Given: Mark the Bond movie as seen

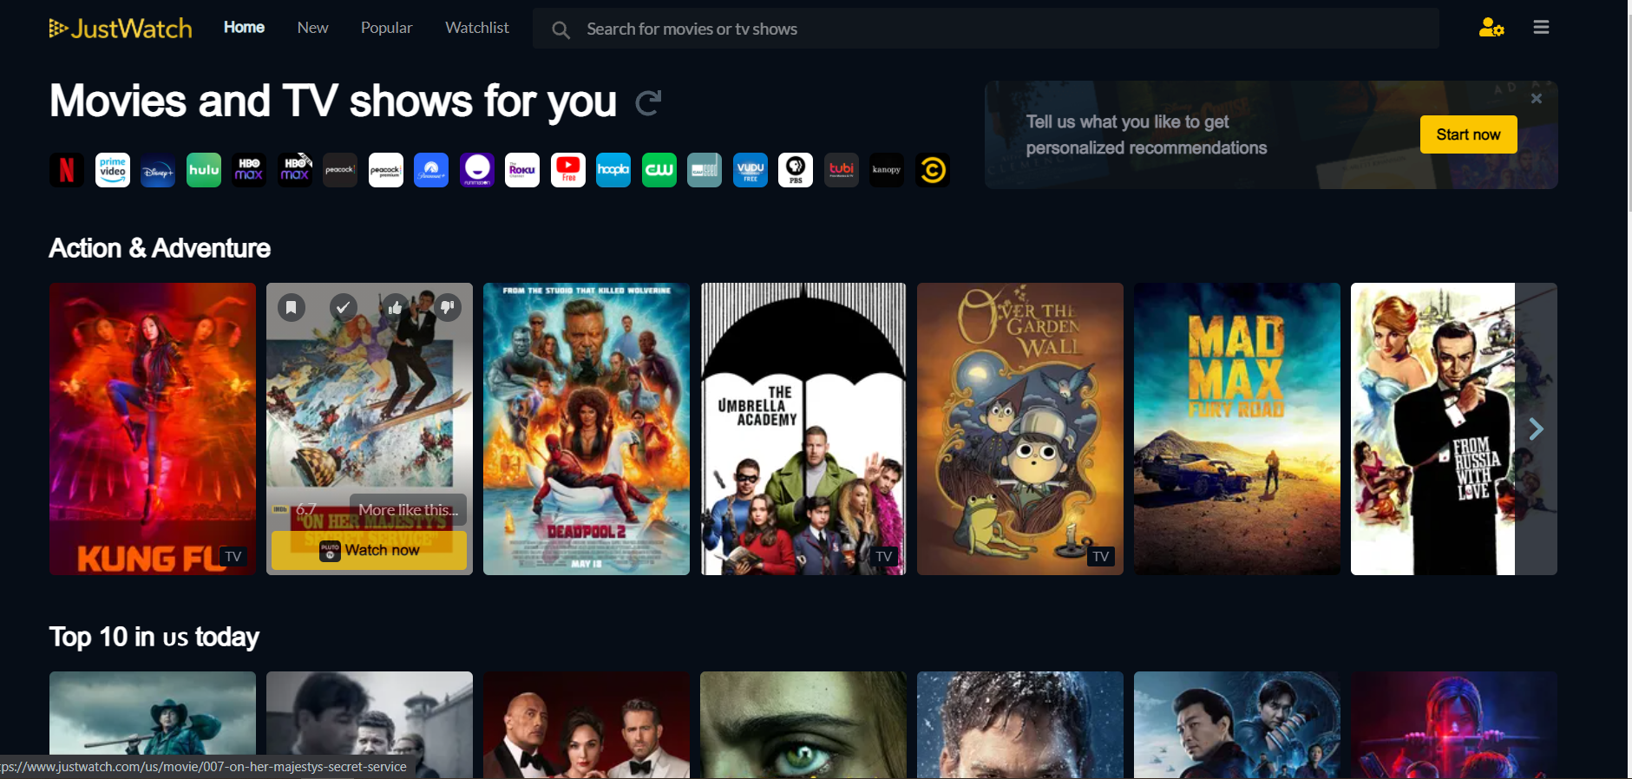Looking at the screenshot, I should pos(344,307).
